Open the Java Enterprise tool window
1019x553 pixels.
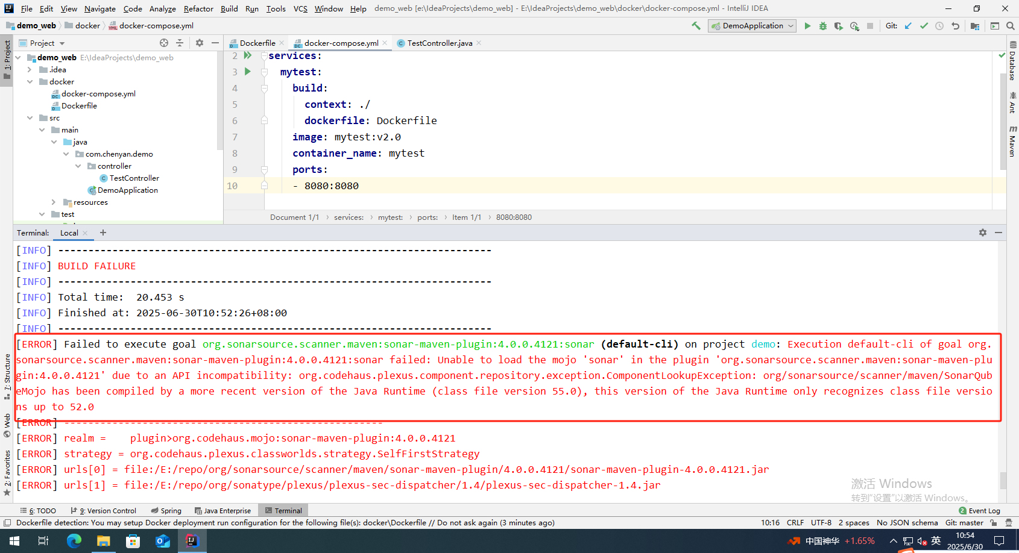pos(222,511)
